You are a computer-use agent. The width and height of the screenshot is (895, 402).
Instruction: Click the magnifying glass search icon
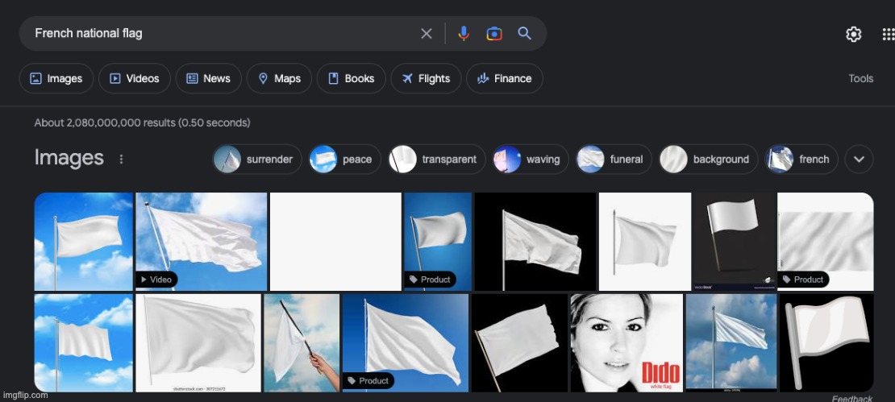[525, 33]
